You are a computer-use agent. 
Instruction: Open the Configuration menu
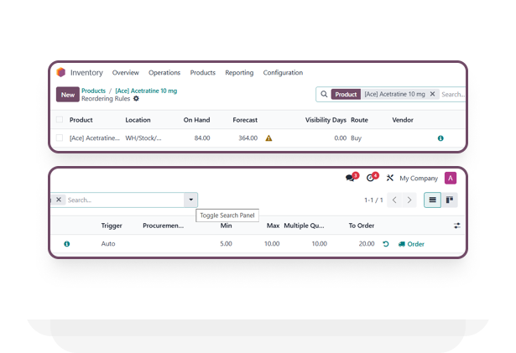coord(283,72)
